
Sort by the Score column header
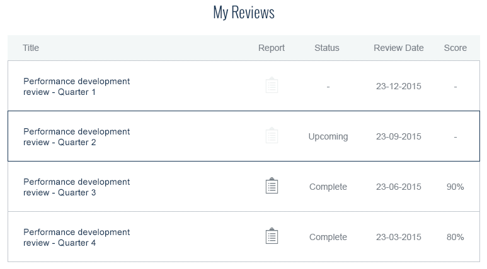pos(455,48)
